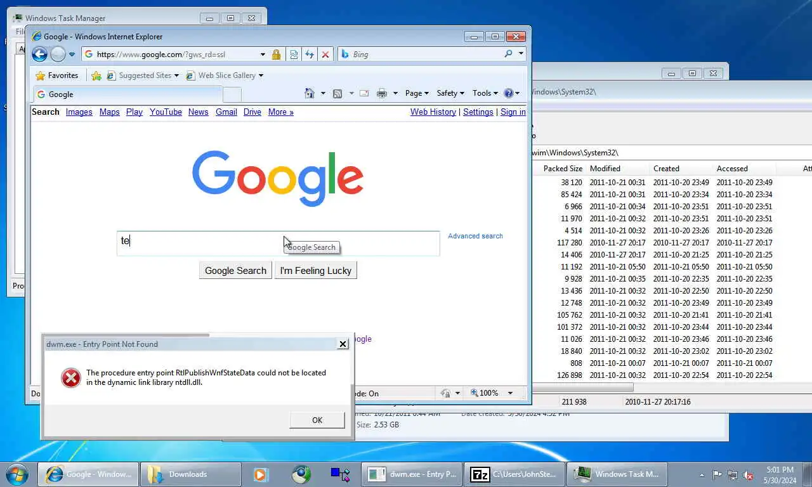Image resolution: width=812 pixels, height=487 pixels.
Task: Sort 7-Zip list by Created column
Action: (681, 169)
